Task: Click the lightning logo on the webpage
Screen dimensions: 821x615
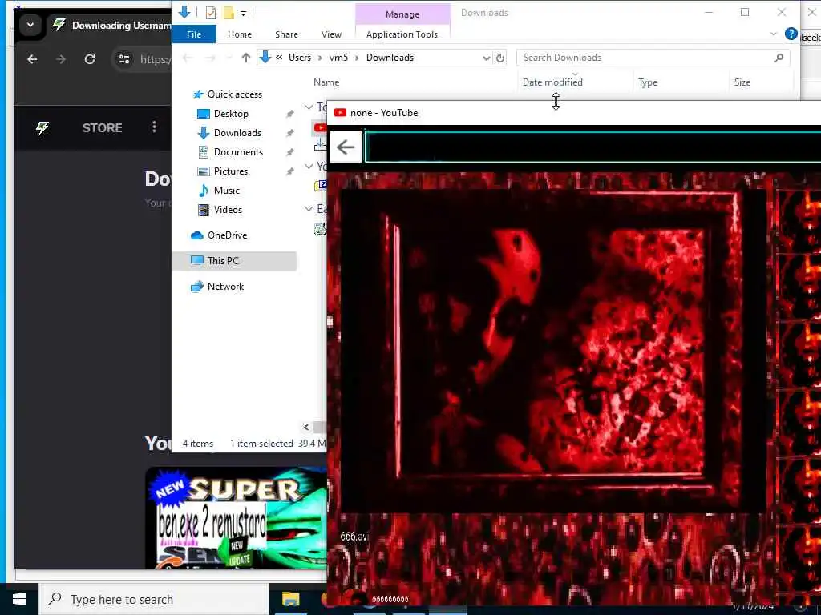Action: 42,127
